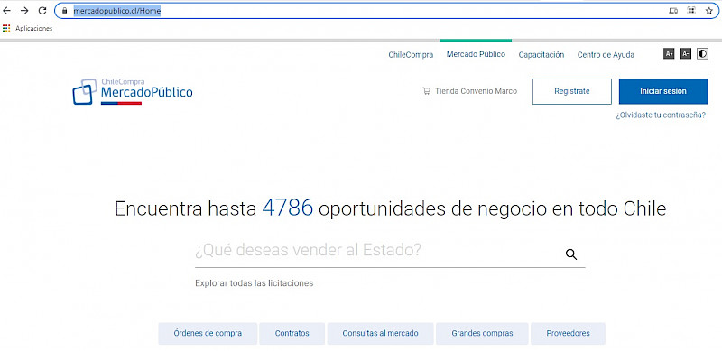Select the Grandes compras button
The image size is (722, 351).
point(482,334)
